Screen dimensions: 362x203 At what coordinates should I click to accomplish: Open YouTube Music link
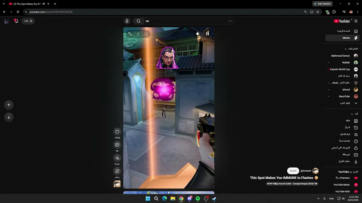pyautogui.click(x=342, y=185)
